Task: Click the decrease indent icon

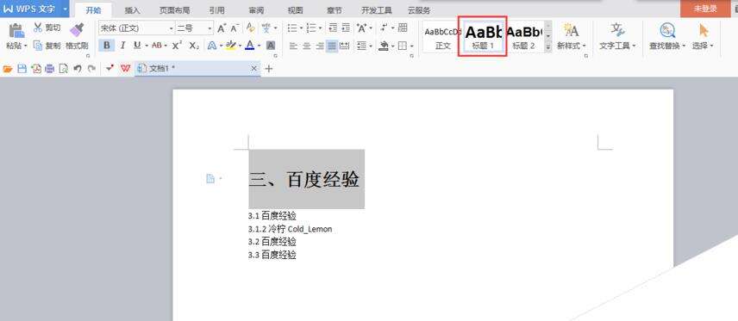Action: click(334, 28)
